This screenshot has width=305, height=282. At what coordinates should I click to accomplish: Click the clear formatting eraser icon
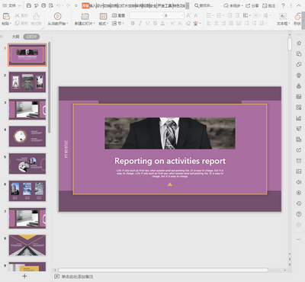(188, 24)
